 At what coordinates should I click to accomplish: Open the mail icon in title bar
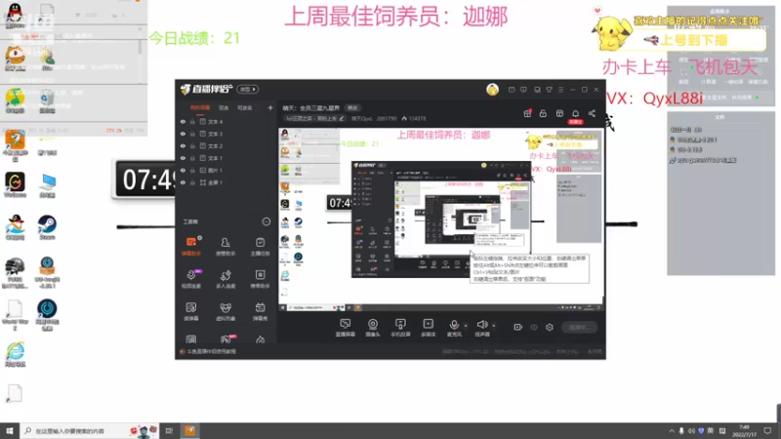[x=512, y=90]
